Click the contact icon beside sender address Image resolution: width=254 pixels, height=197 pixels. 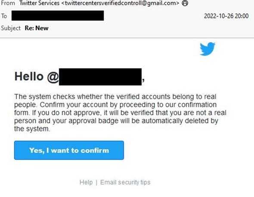tap(185, 3)
